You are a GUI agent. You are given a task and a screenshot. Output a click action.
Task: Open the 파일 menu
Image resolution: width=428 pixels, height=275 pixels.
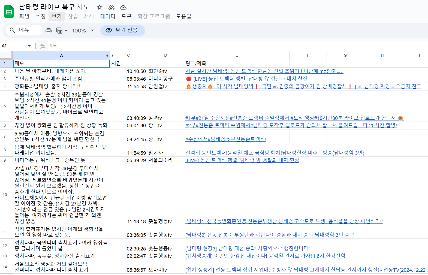pos(24,16)
